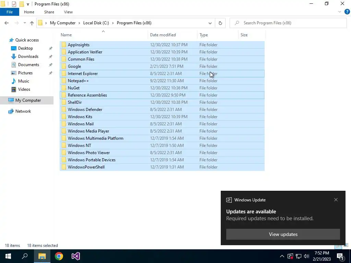
Task: Select the Windows Mail folder icon
Action: tap(64, 124)
